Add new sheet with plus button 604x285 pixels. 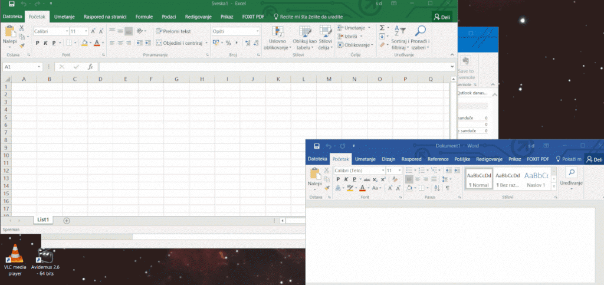pyautogui.click(x=67, y=221)
